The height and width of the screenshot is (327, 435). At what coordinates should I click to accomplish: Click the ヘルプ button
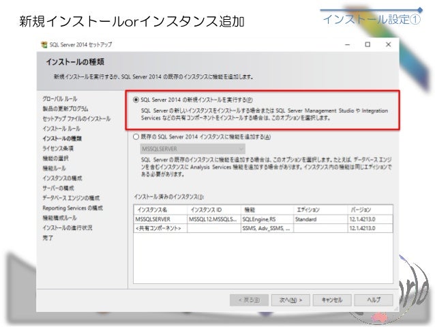tap(374, 300)
